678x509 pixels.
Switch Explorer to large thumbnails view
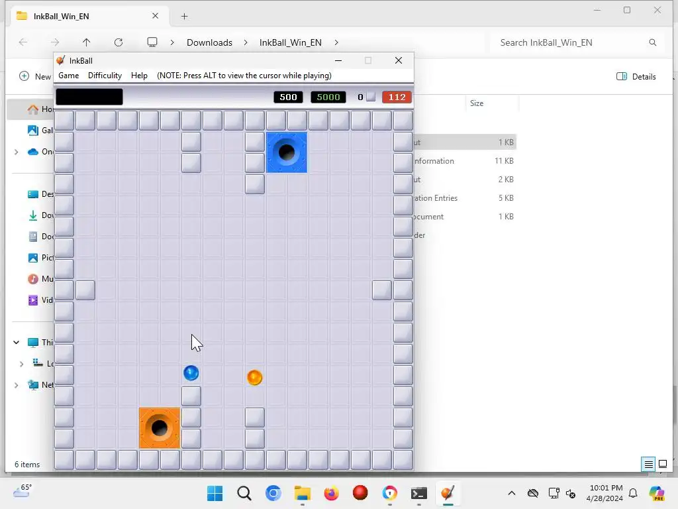[663, 465]
